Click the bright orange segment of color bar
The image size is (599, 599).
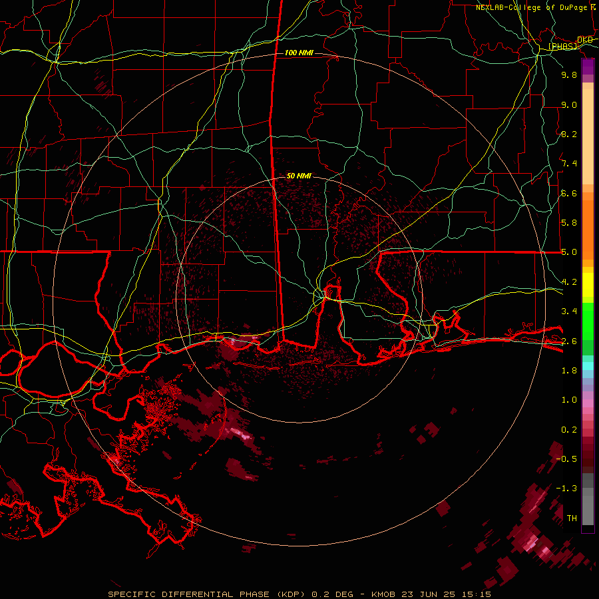pyautogui.click(x=588, y=229)
